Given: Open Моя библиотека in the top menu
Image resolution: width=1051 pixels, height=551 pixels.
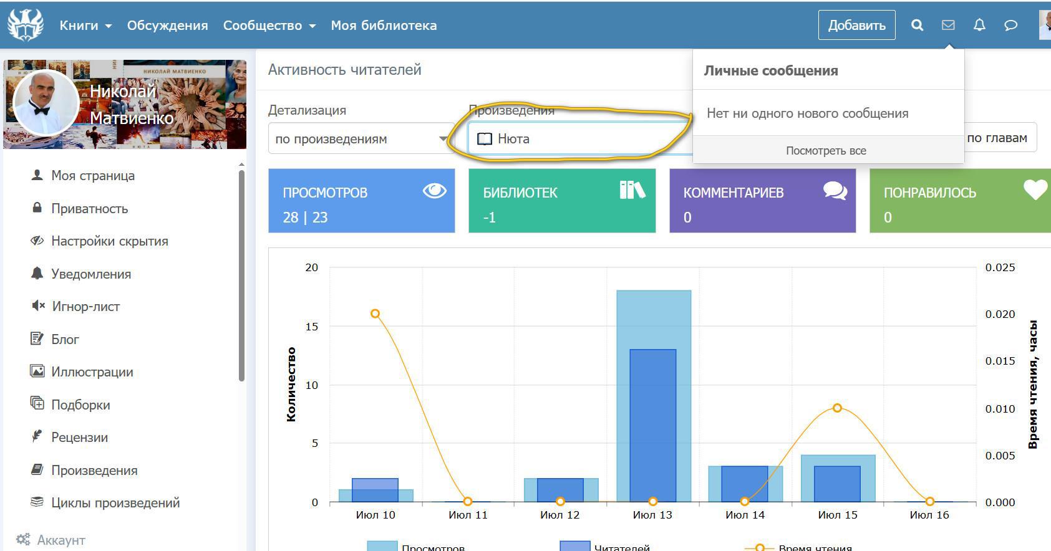Looking at the screenshot, I should click(x=384, y=26).
